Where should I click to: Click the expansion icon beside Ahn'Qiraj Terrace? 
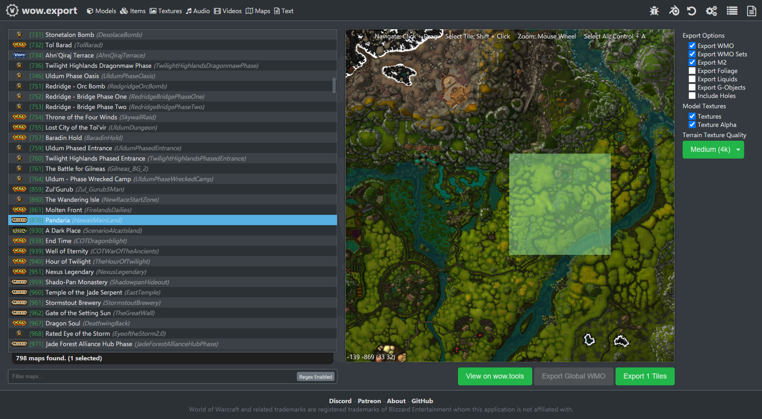pos(19,55)
